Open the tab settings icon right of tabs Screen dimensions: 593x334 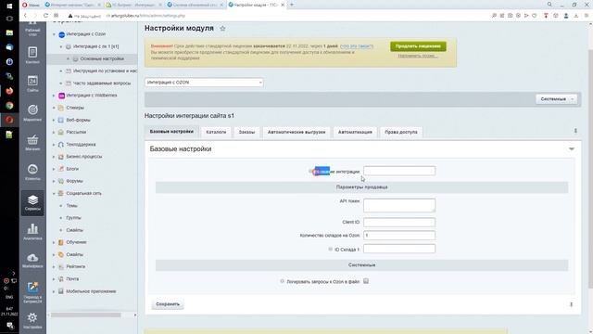[x=575, y=131]
